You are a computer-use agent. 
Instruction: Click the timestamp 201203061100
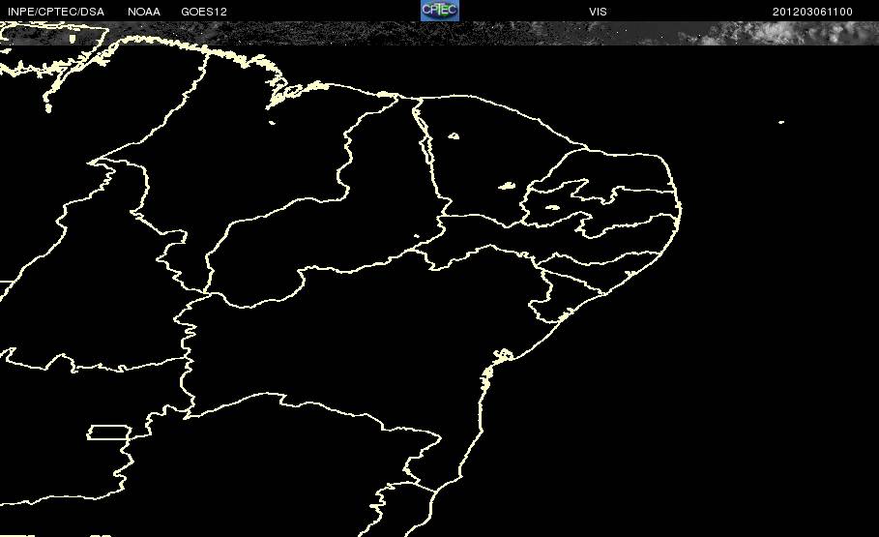pyautogui.click(x=812, y=12)
